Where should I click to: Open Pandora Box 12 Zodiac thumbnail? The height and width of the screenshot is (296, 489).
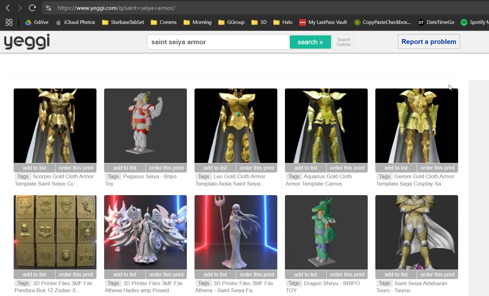click(55, 232)
